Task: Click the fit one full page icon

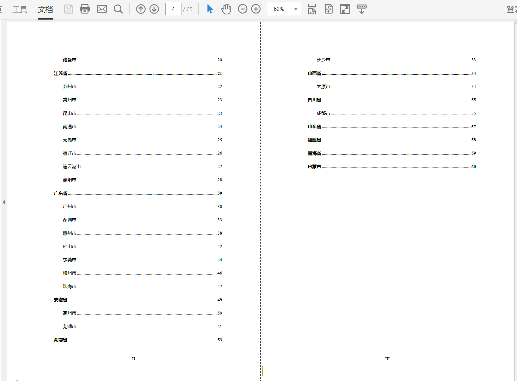Action: tap(329, 9)
